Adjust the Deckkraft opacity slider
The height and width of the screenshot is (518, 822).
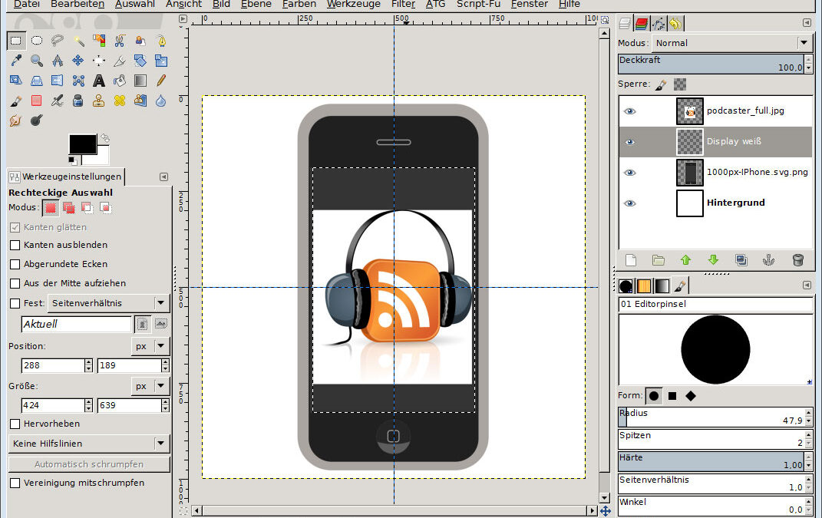click(711, 64)
